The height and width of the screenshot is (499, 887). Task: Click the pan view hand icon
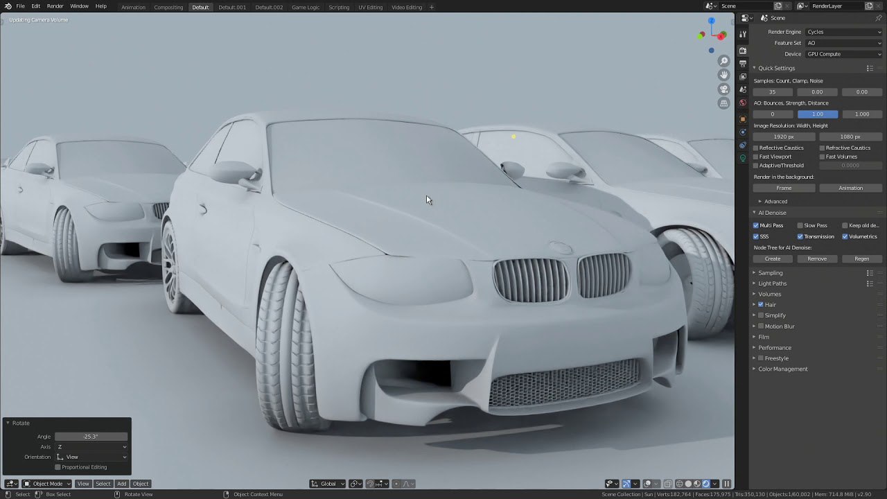point(724,75)
